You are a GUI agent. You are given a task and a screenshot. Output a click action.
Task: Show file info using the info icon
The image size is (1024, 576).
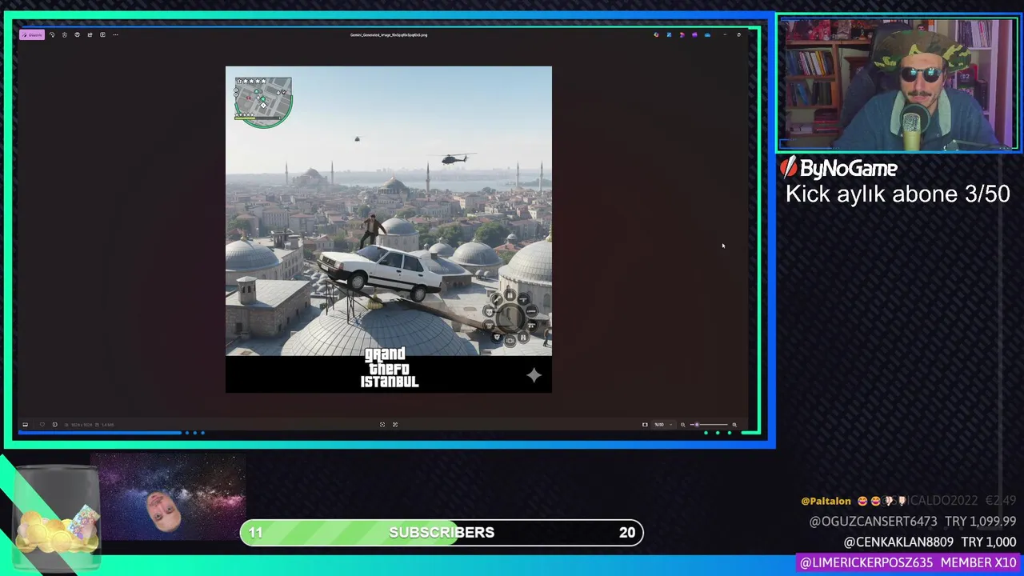(x=54, y=425)
